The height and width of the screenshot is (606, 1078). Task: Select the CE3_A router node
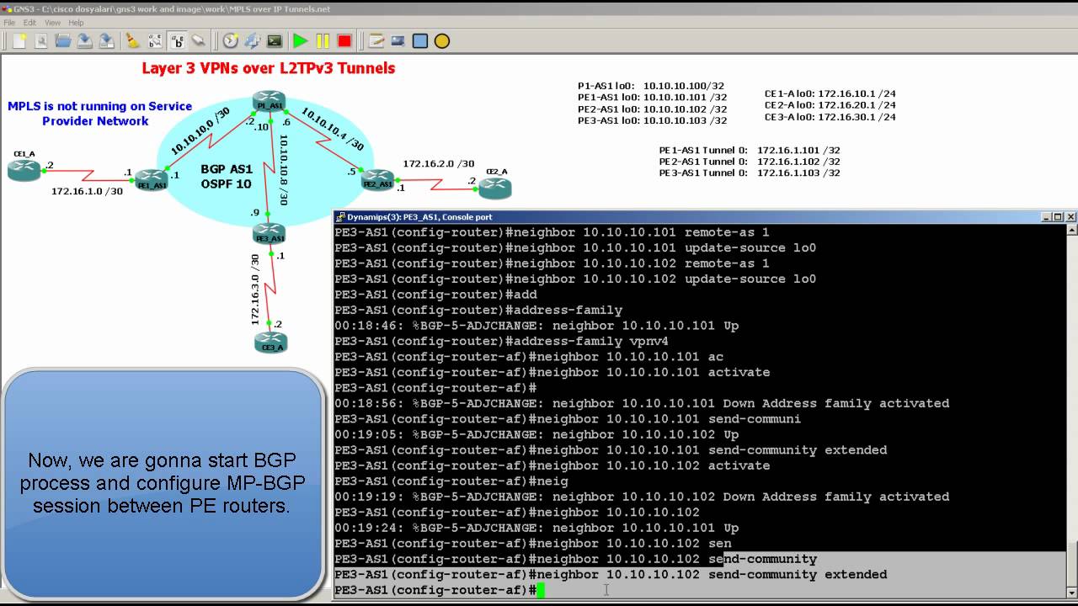pos(270,341)
